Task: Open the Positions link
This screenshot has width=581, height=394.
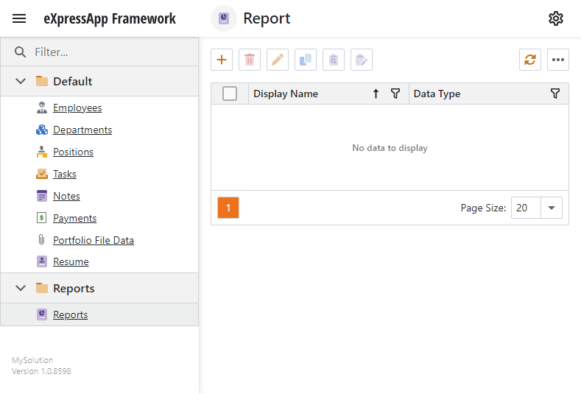Action: (74, 152)
